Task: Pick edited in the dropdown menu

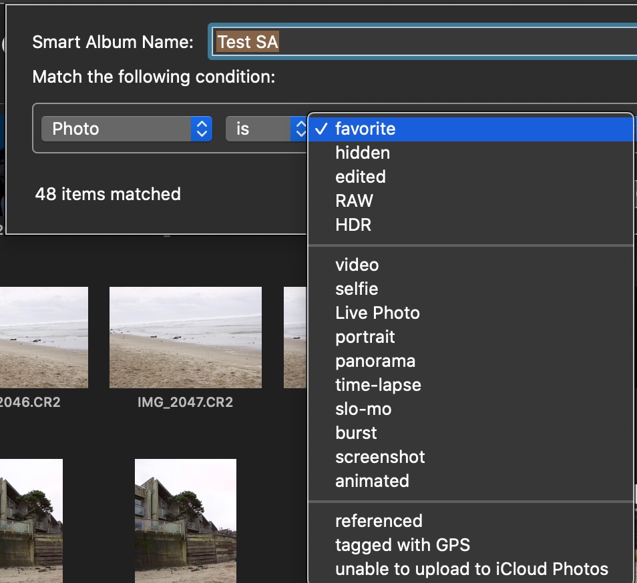Action: (361, 177)
